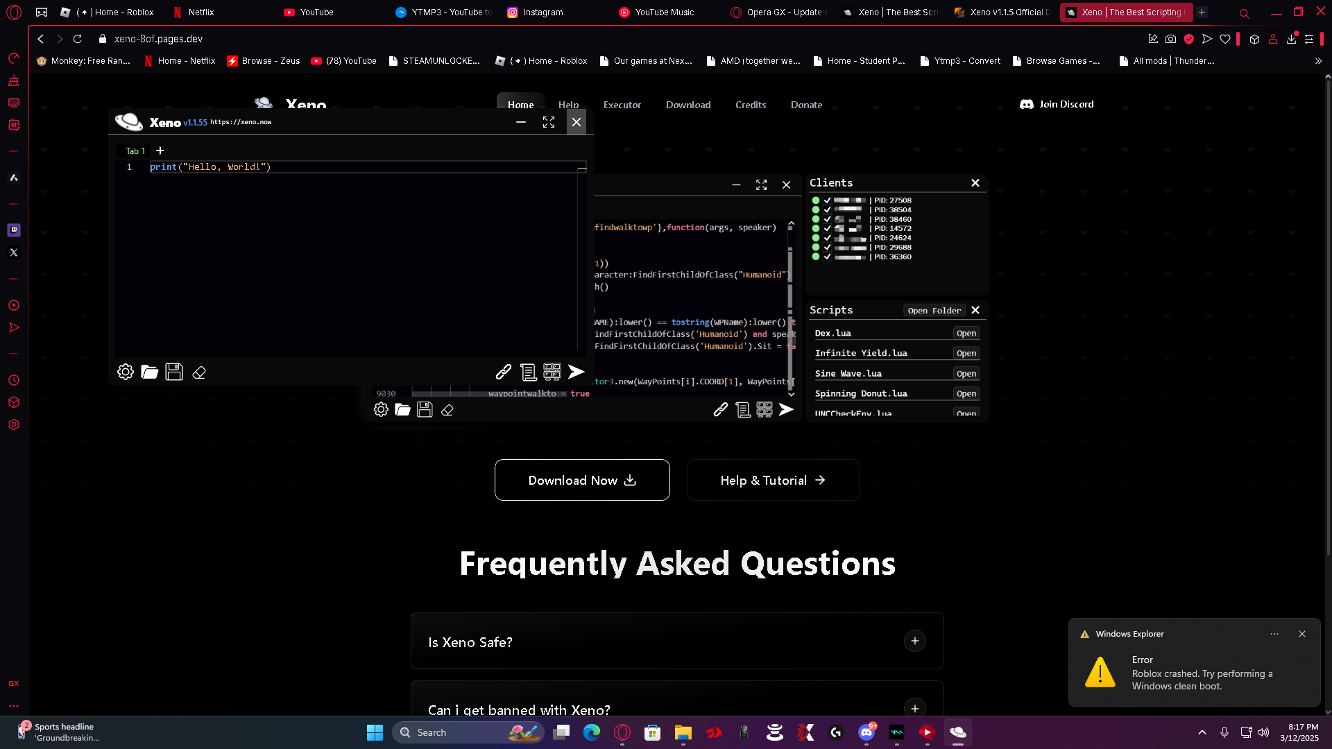
Task: Click the execute arrow in the background Xeno window
Action: tap(786, 410)
